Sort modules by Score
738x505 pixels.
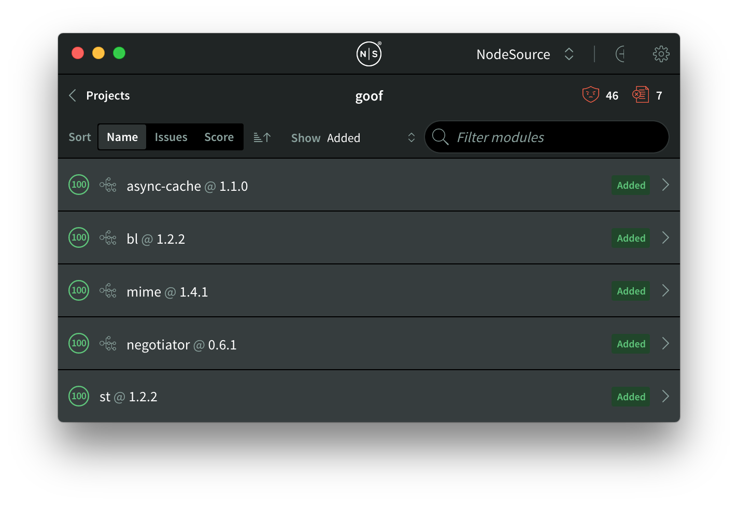tap(219, 137)
